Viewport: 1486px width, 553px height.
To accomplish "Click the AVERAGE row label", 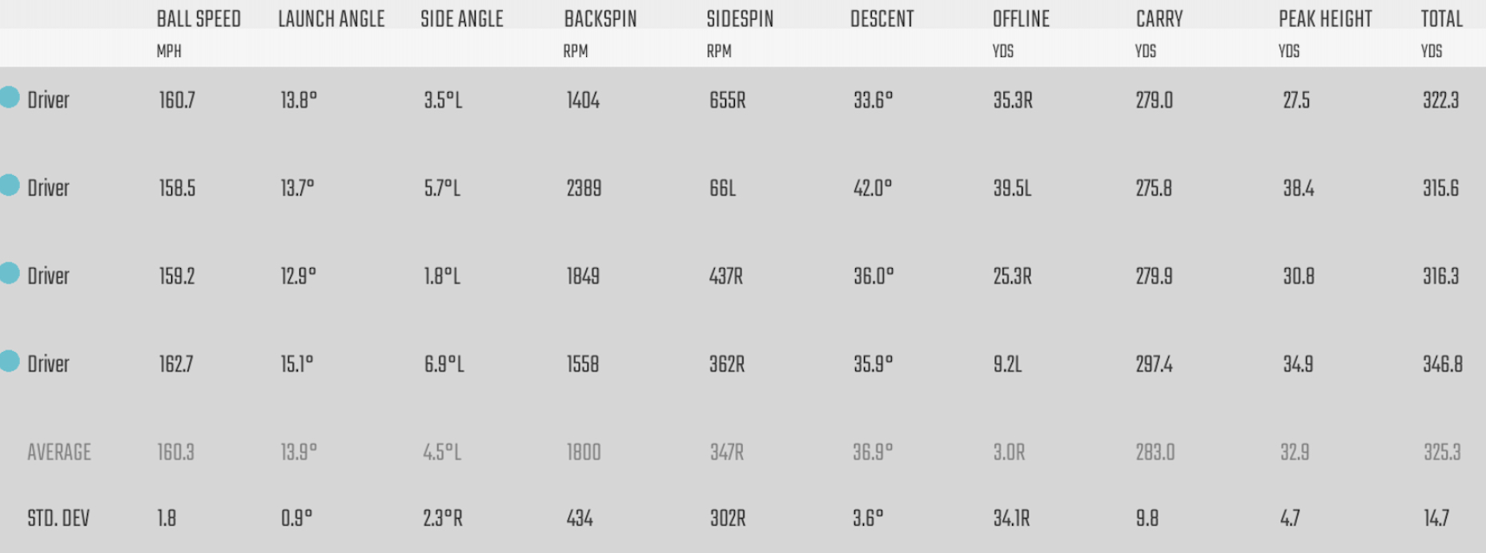I will 59,452.
